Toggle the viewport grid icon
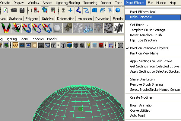The width and height of the screenshot is (181, 121). coord(15,45)
